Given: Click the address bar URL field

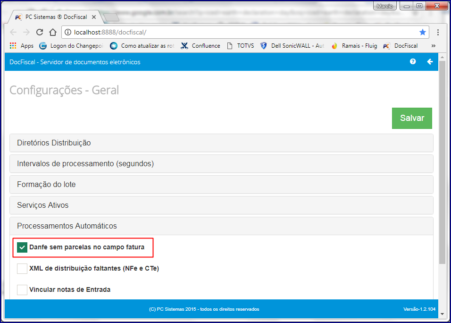Looking at the screenshot, I should [x=244, y=32].
